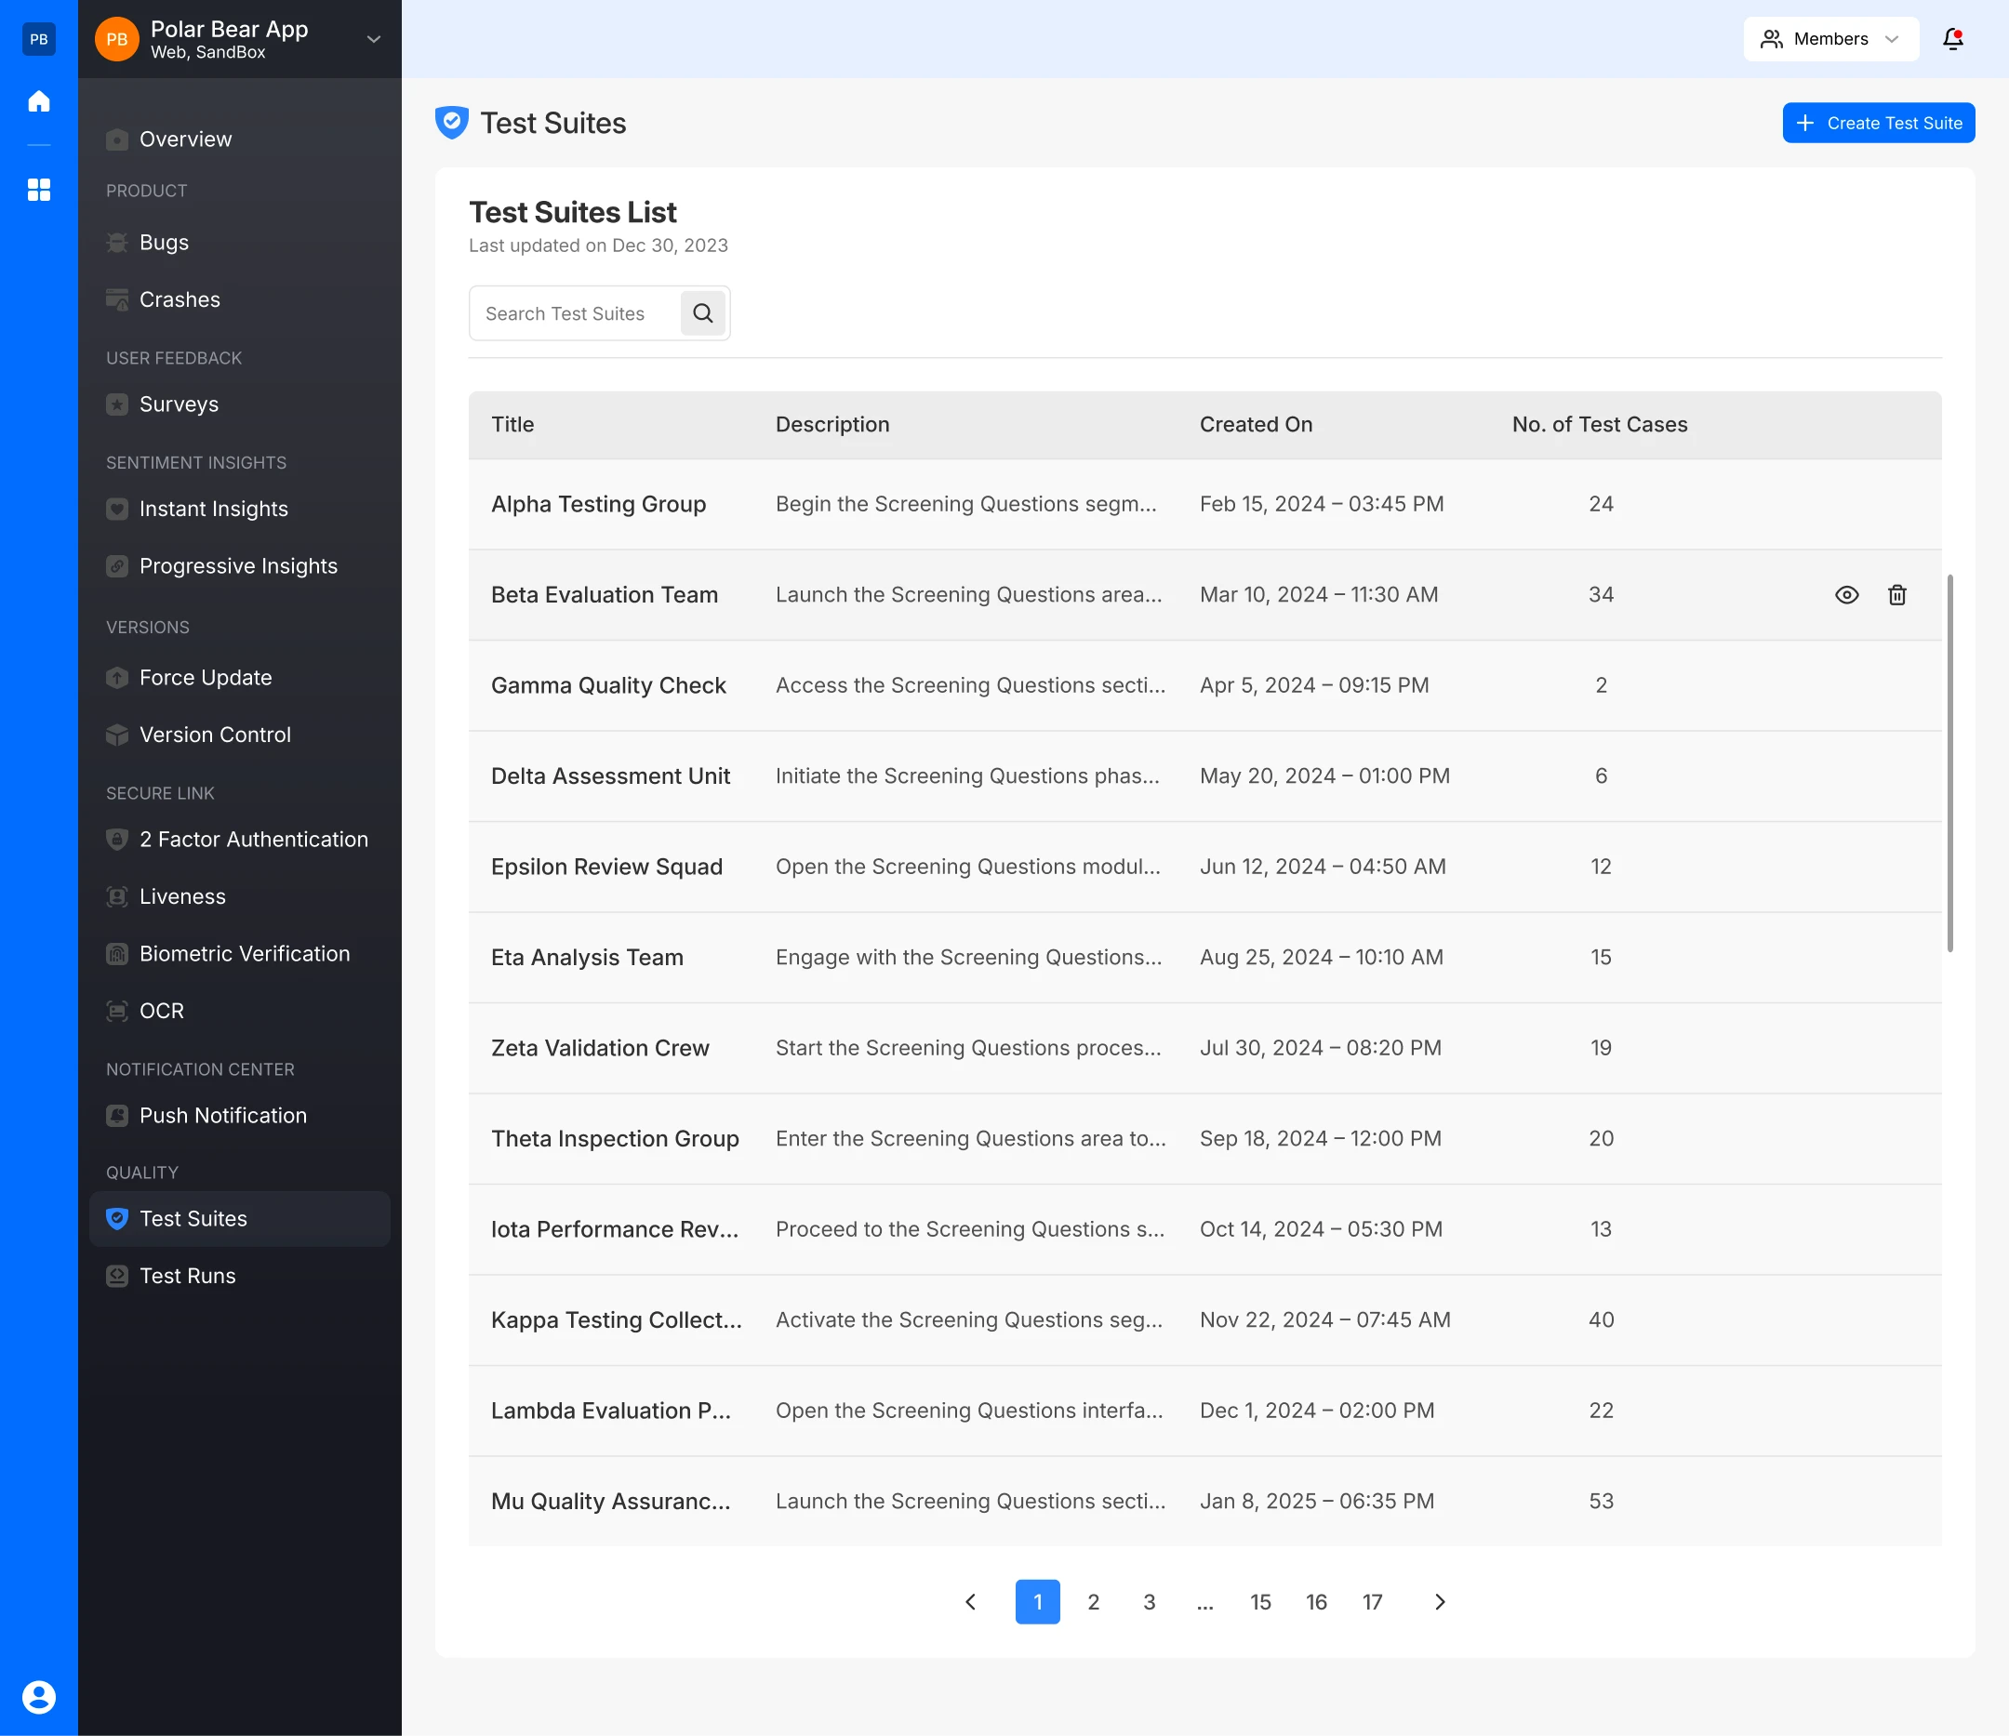2009x1736 pixels.
Task: Go to page 2
Action: point(1093,1601)
